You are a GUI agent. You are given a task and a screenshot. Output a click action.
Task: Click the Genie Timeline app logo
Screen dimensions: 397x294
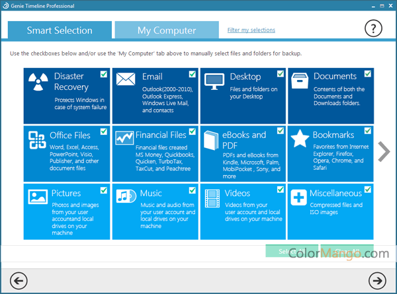(5, 5)
